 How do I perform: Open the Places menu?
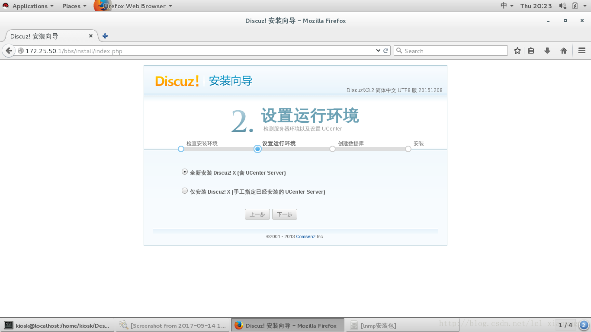74,6
